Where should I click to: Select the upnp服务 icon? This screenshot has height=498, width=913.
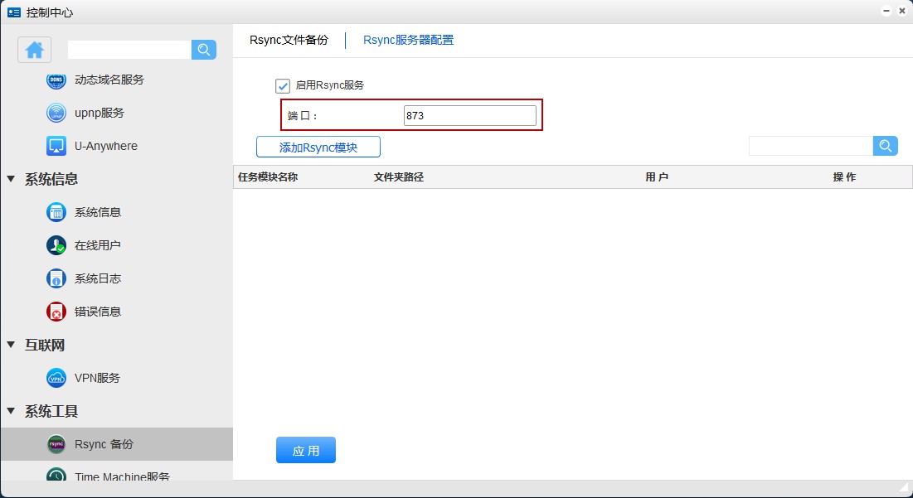(x=56, y=114)
